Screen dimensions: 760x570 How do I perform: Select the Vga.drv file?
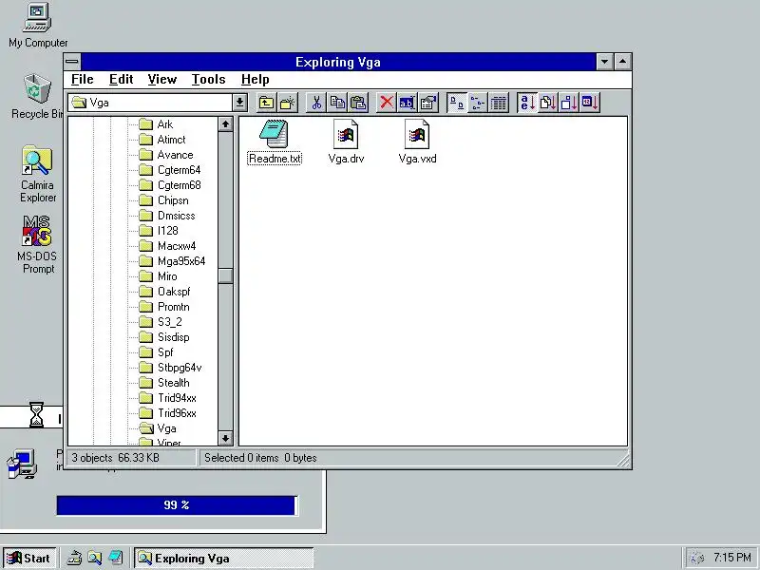point(346,142)
